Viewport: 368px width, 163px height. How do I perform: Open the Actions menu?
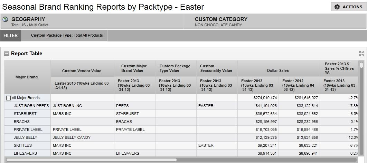(349, 7)
